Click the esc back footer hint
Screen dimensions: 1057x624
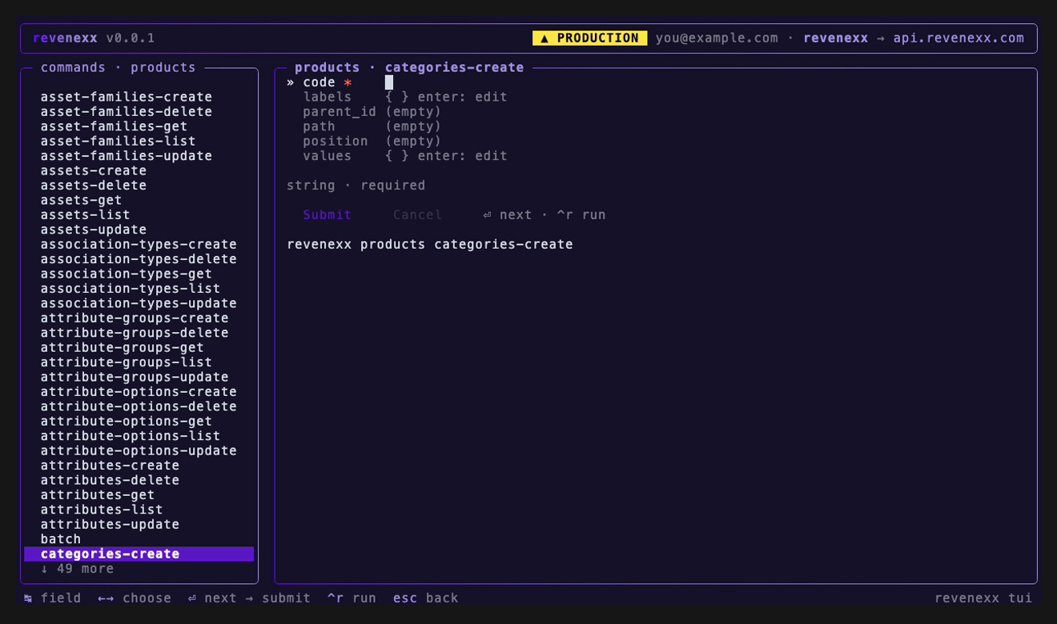click(x=426, y=598)
